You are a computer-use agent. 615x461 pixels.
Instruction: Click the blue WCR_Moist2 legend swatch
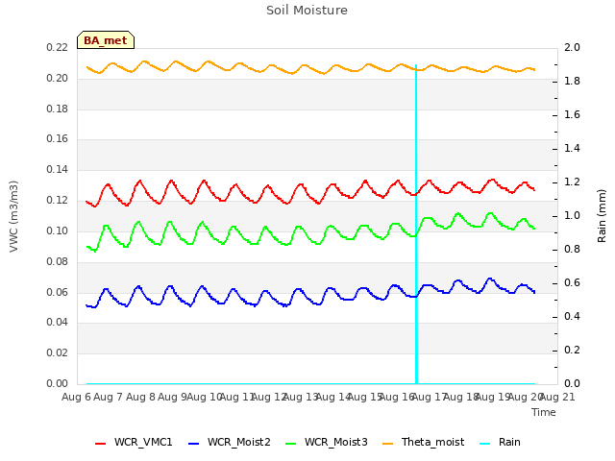click(x=194, y=444)
